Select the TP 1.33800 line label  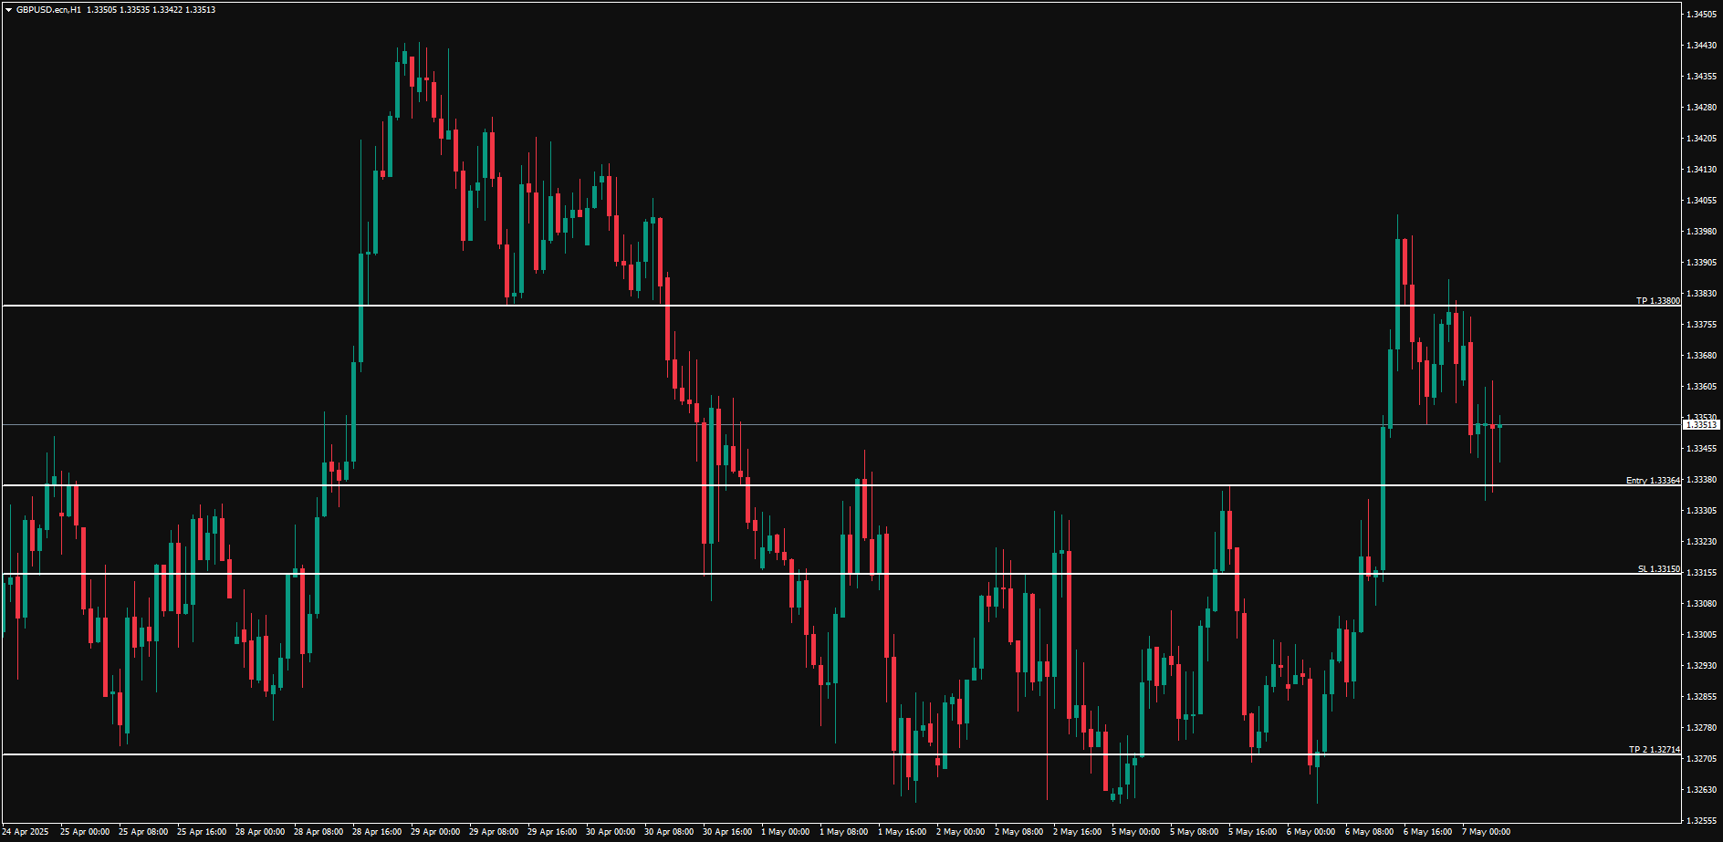click(1657, 300)
